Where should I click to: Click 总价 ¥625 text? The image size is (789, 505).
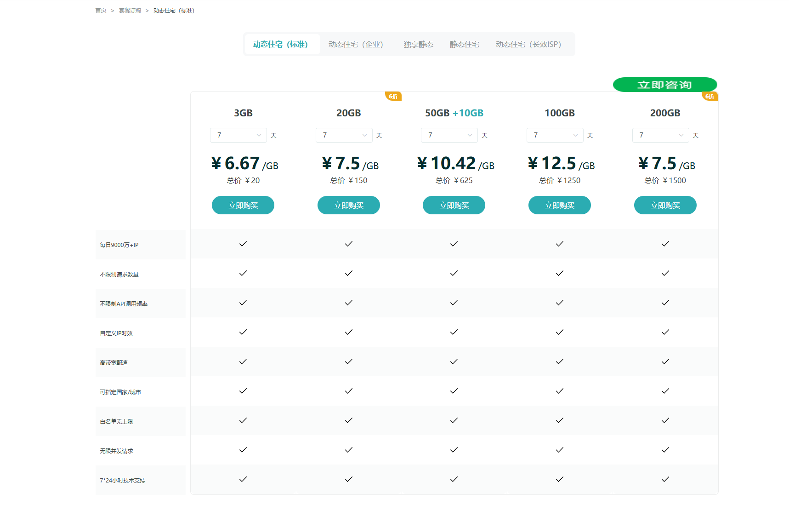(454, 181)
